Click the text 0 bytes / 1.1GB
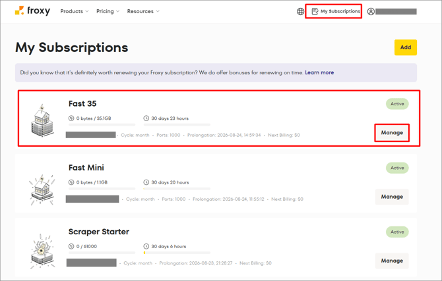442x281 pixels. 92,182
